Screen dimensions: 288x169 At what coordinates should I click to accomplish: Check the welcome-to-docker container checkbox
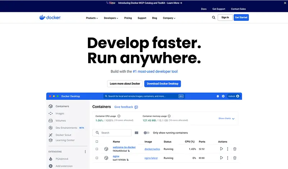click(x=97, y=149)
